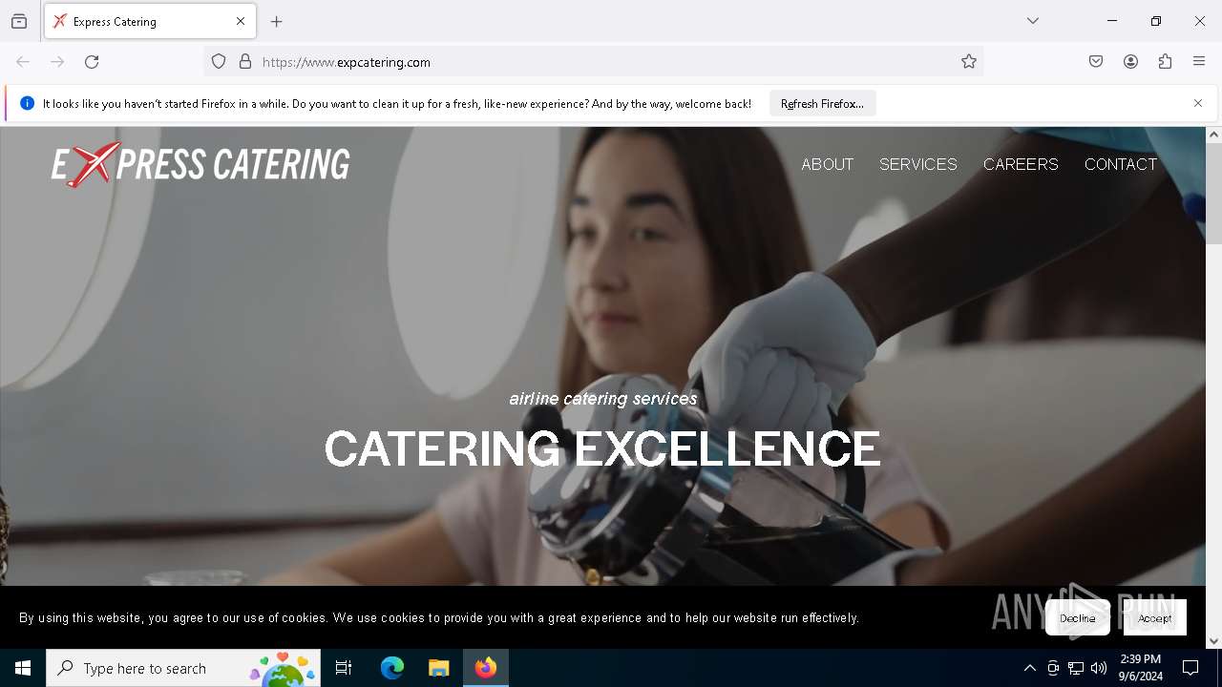Open the taskbar clock and date

[x=1141, y=668]
